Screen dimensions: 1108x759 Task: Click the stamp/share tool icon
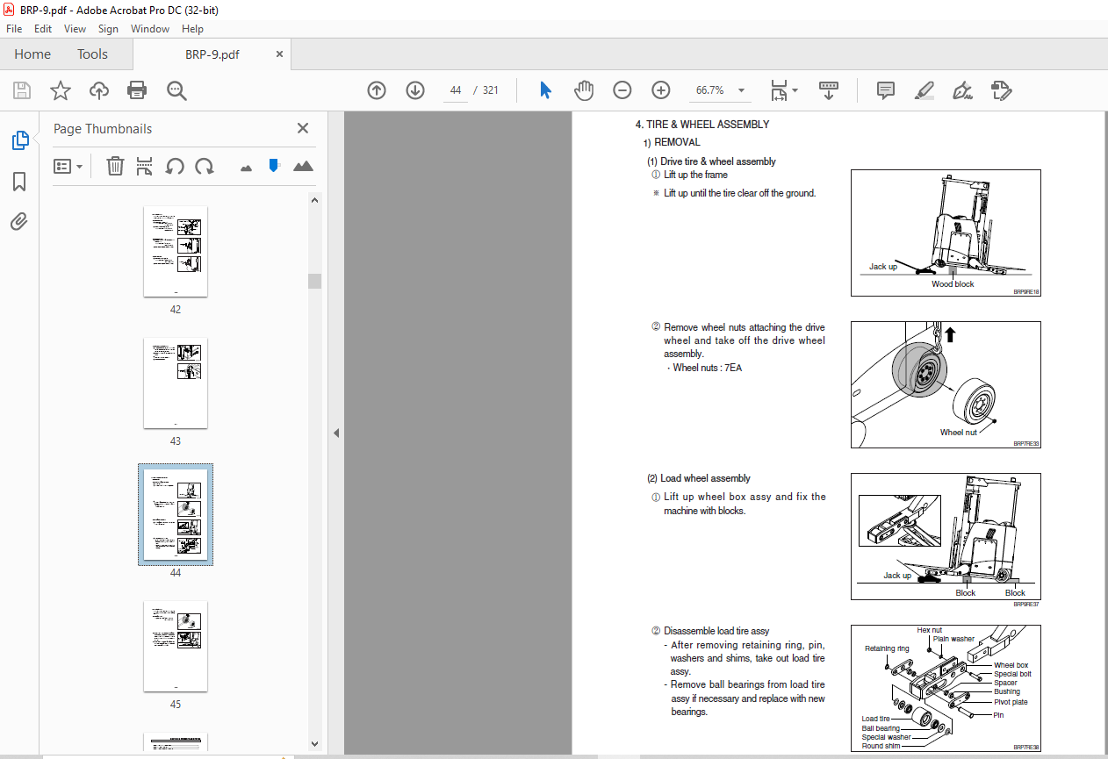coord(1001,90)
